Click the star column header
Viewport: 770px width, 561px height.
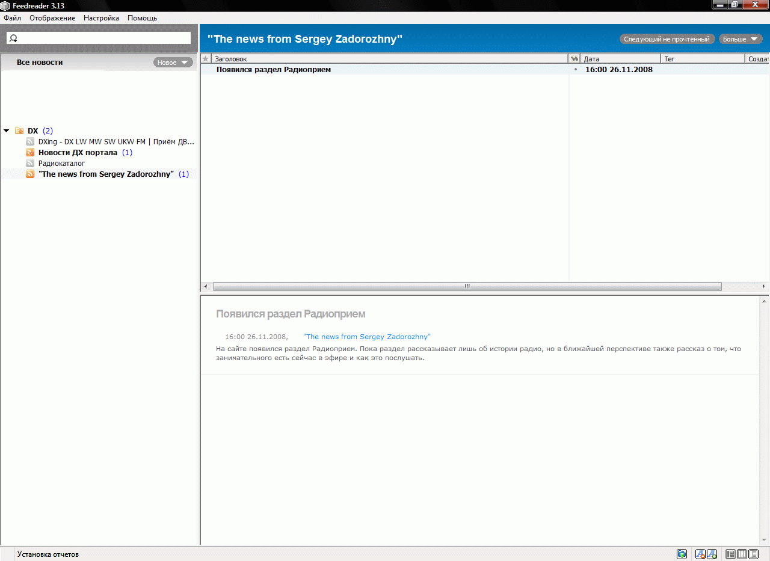pos(206,59)
